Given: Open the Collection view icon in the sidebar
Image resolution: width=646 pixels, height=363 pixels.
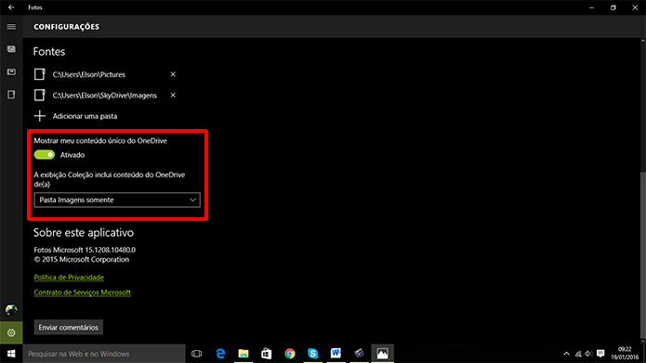Looking at the screenshot, I should (x=11, y=49).
